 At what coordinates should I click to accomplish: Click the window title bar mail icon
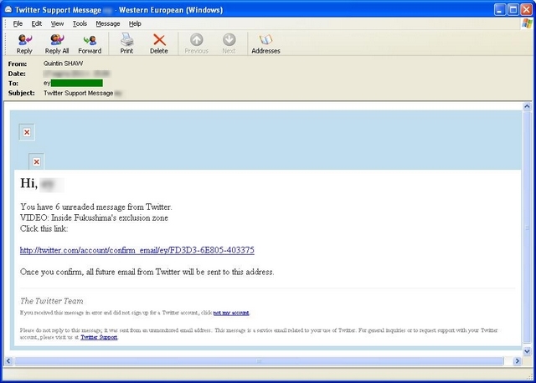(x=8, y=9)
